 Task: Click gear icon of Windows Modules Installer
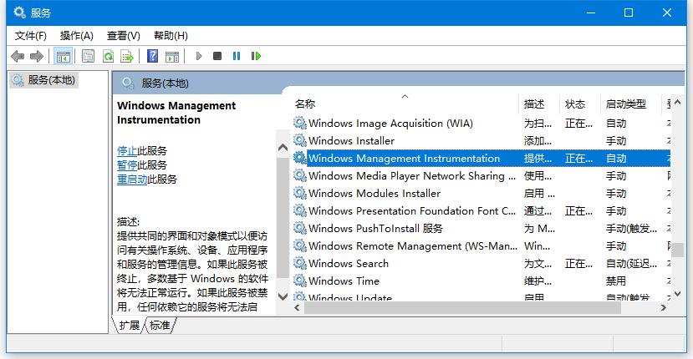coord(299,193)
